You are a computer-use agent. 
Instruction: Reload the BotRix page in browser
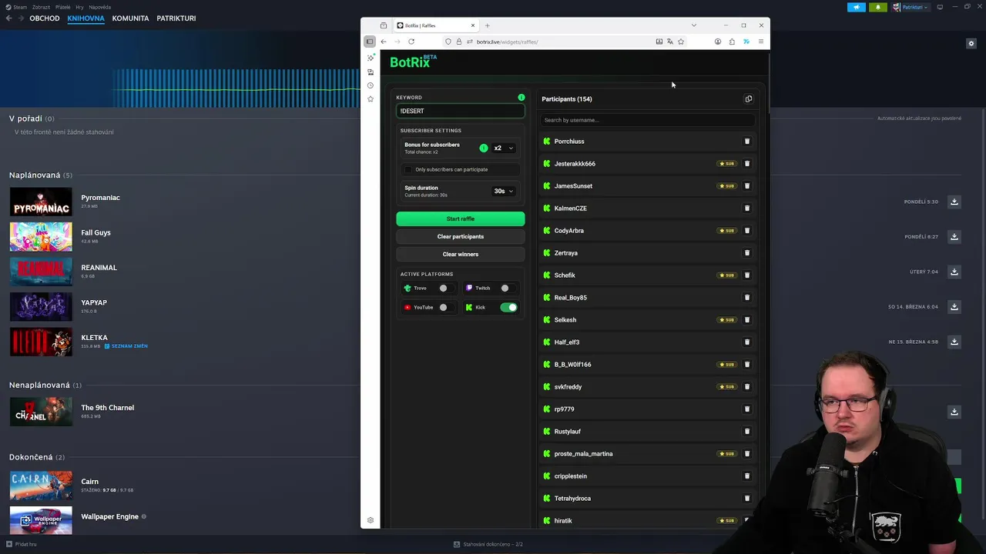[411, 42]
